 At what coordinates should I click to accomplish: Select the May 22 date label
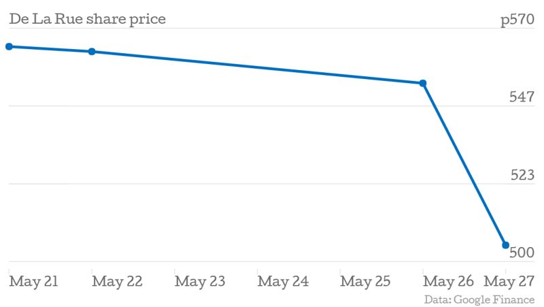(x=117, y=281)
